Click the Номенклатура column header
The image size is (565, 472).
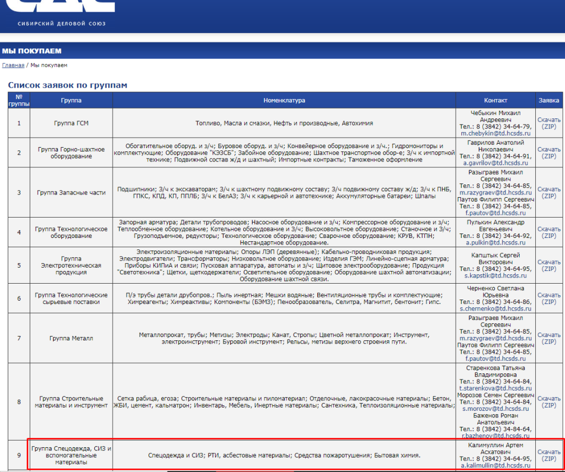(x=284, y=100)
